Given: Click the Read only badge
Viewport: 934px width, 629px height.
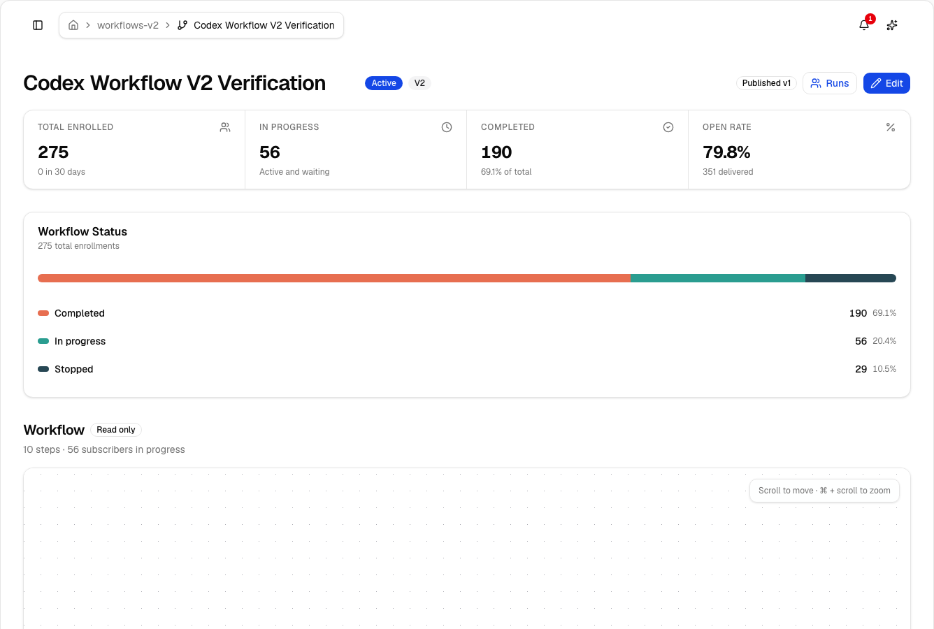Looking at the screenshot, I should tap(116, 430).
